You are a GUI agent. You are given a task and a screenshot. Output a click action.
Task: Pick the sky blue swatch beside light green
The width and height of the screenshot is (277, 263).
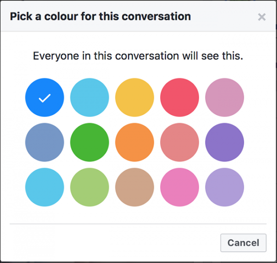point(45,187)
